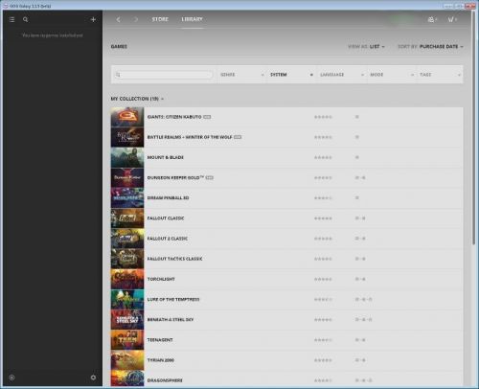Screen dimensions: 479x389
Task: Open the Torchlight title
Action: [161, 279]
